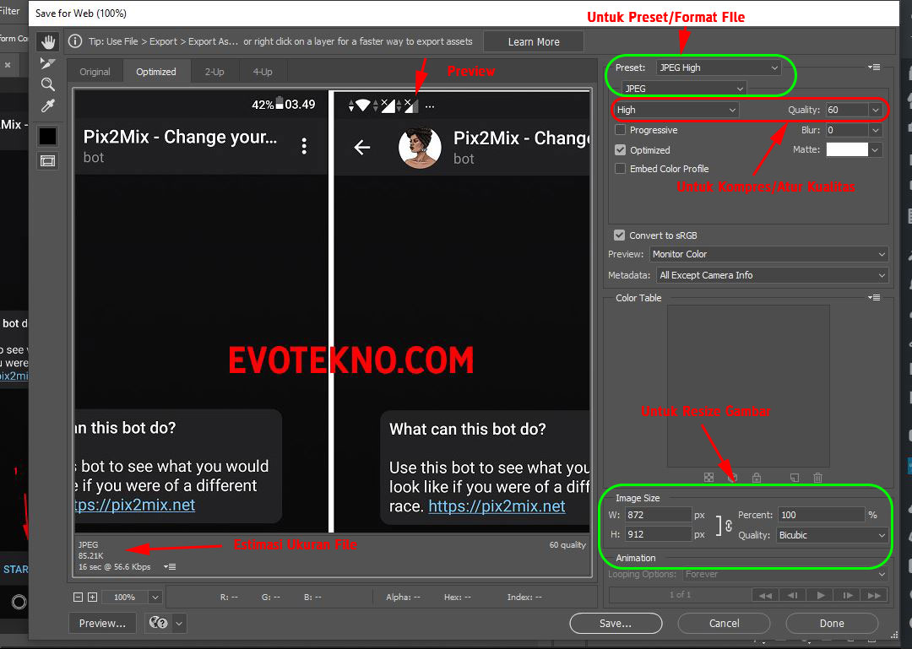Click the zoom out minus icon
Image resolution: width=912 pixels, height=649 pixels.
[x=79, y=598]
